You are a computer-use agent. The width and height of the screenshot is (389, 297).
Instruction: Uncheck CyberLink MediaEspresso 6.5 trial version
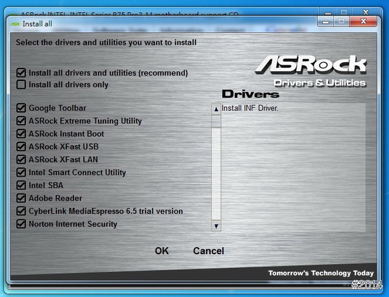(x=21, y=211)
